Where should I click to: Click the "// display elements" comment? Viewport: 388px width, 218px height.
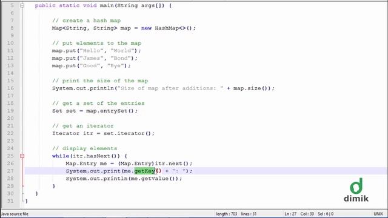[x=85, y=148]
